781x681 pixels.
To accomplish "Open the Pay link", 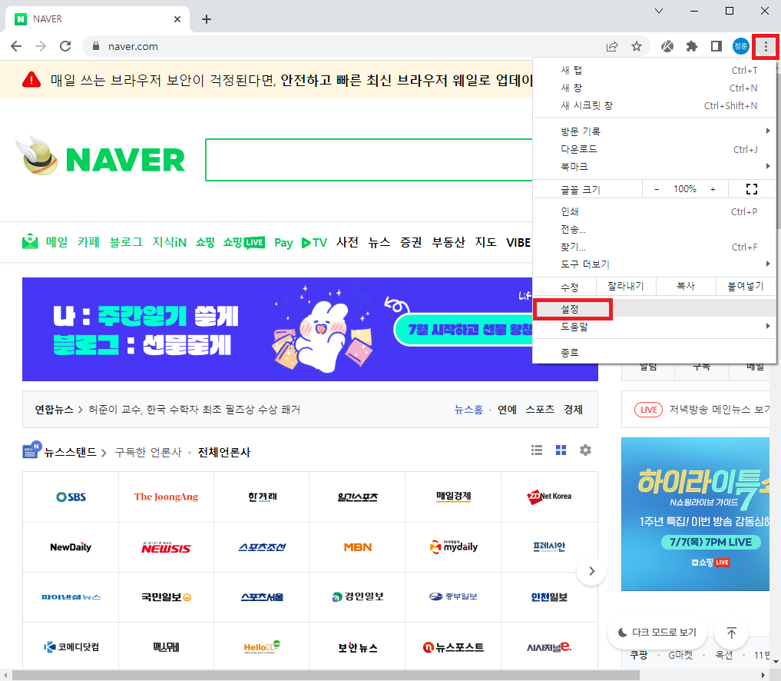I will coord(283,243).
